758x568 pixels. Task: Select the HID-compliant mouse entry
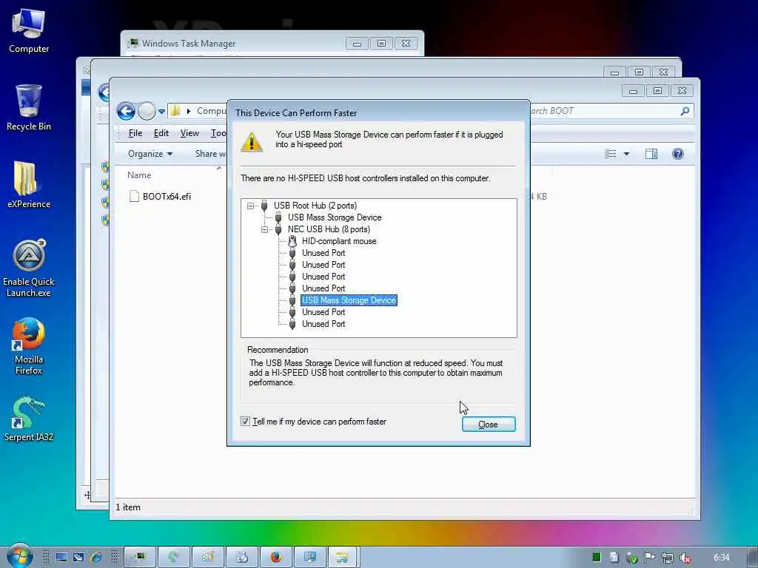(x=339, y=241)
